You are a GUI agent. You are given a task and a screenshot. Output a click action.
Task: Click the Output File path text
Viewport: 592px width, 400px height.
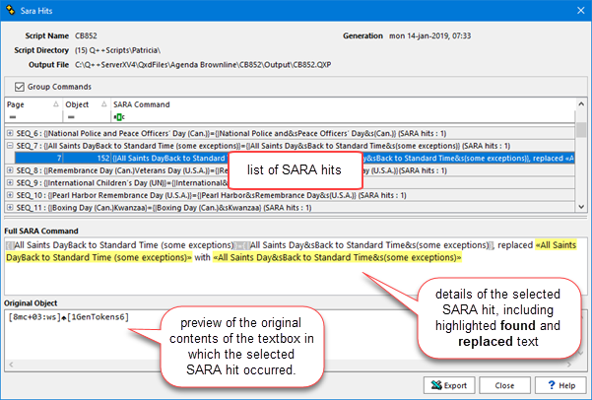203,65
